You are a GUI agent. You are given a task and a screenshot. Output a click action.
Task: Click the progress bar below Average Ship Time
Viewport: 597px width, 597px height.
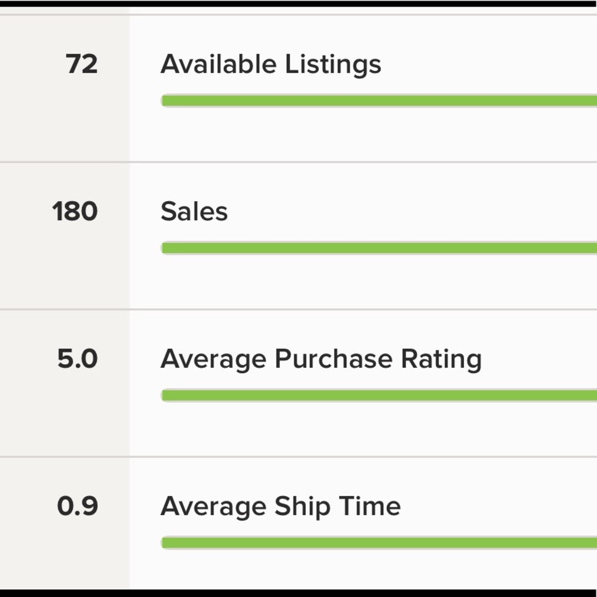(x=379, y=543)
